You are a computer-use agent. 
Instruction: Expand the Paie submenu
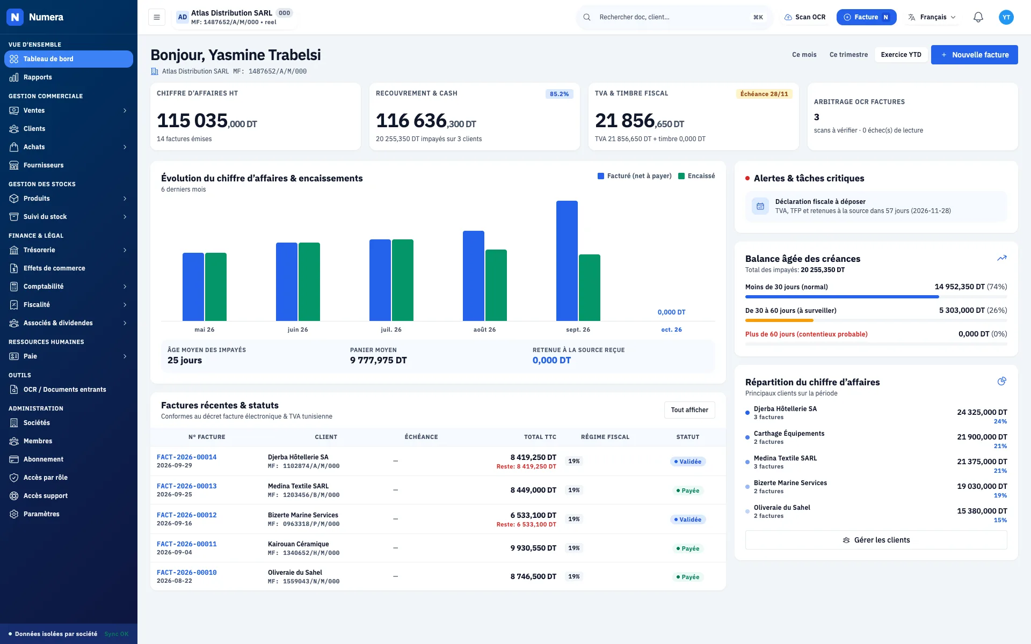[x=125, y=356]
